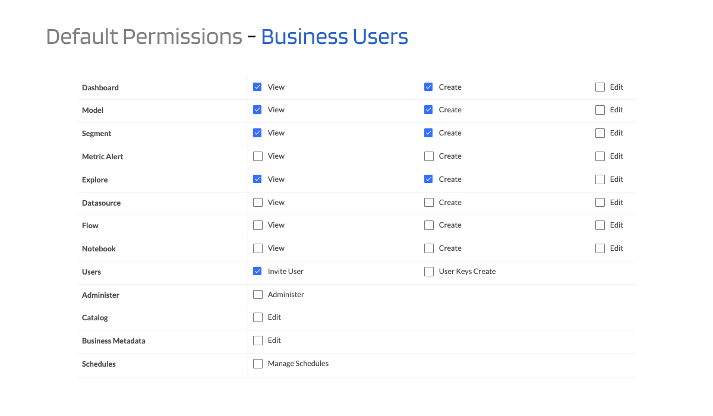Enable Create permission for Flow
This screenshot has width=713, height=416.
pos(428,225)
